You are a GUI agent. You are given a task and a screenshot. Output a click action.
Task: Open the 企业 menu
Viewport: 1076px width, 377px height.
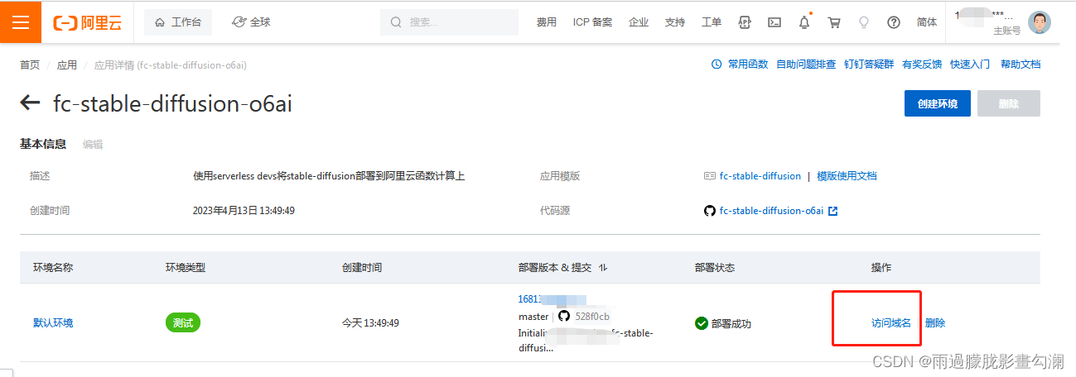(x=639, y=22)
